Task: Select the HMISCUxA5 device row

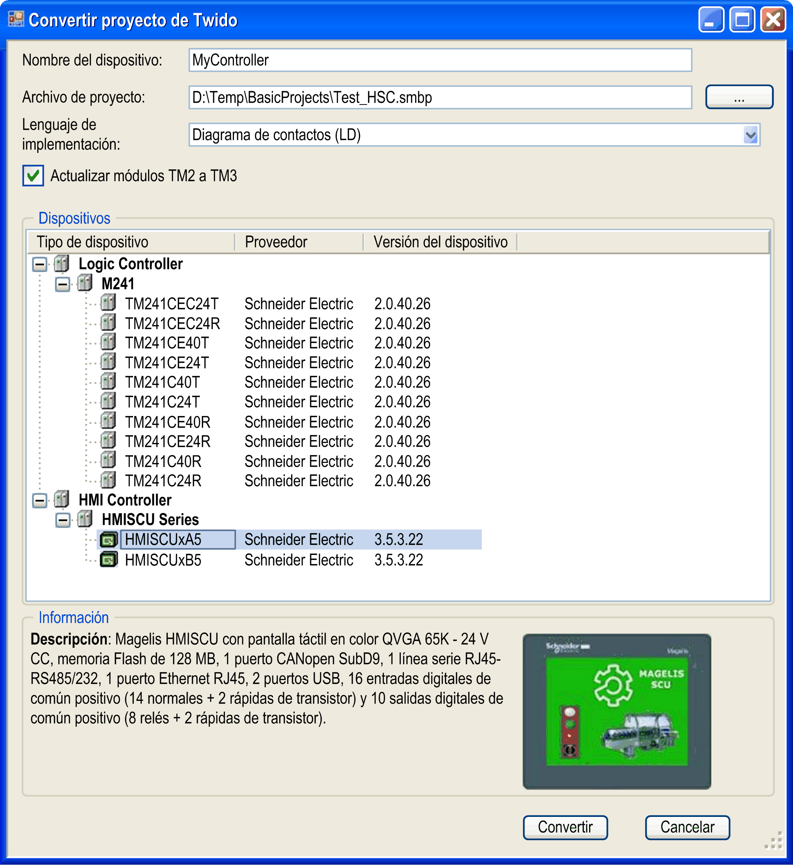Action: (290, 540)
